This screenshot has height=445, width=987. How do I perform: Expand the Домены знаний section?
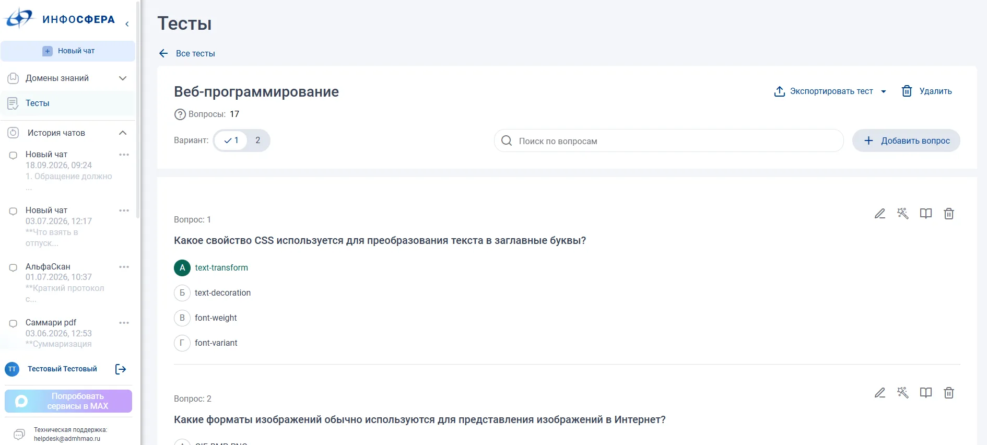(x=68, y=78)
